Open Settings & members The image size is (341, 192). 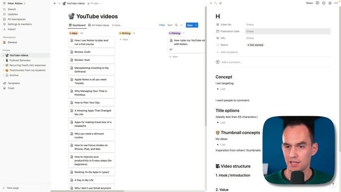click(20, 24)
